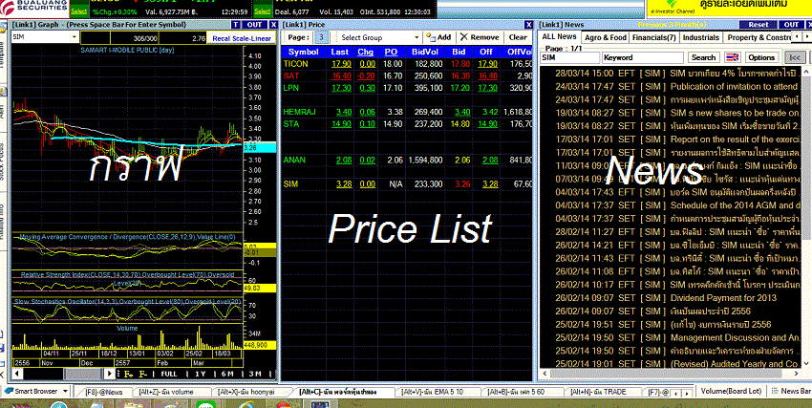Click the Keyword input field
Viewport: 812px width, 408px height.
(x=643, y=57)
